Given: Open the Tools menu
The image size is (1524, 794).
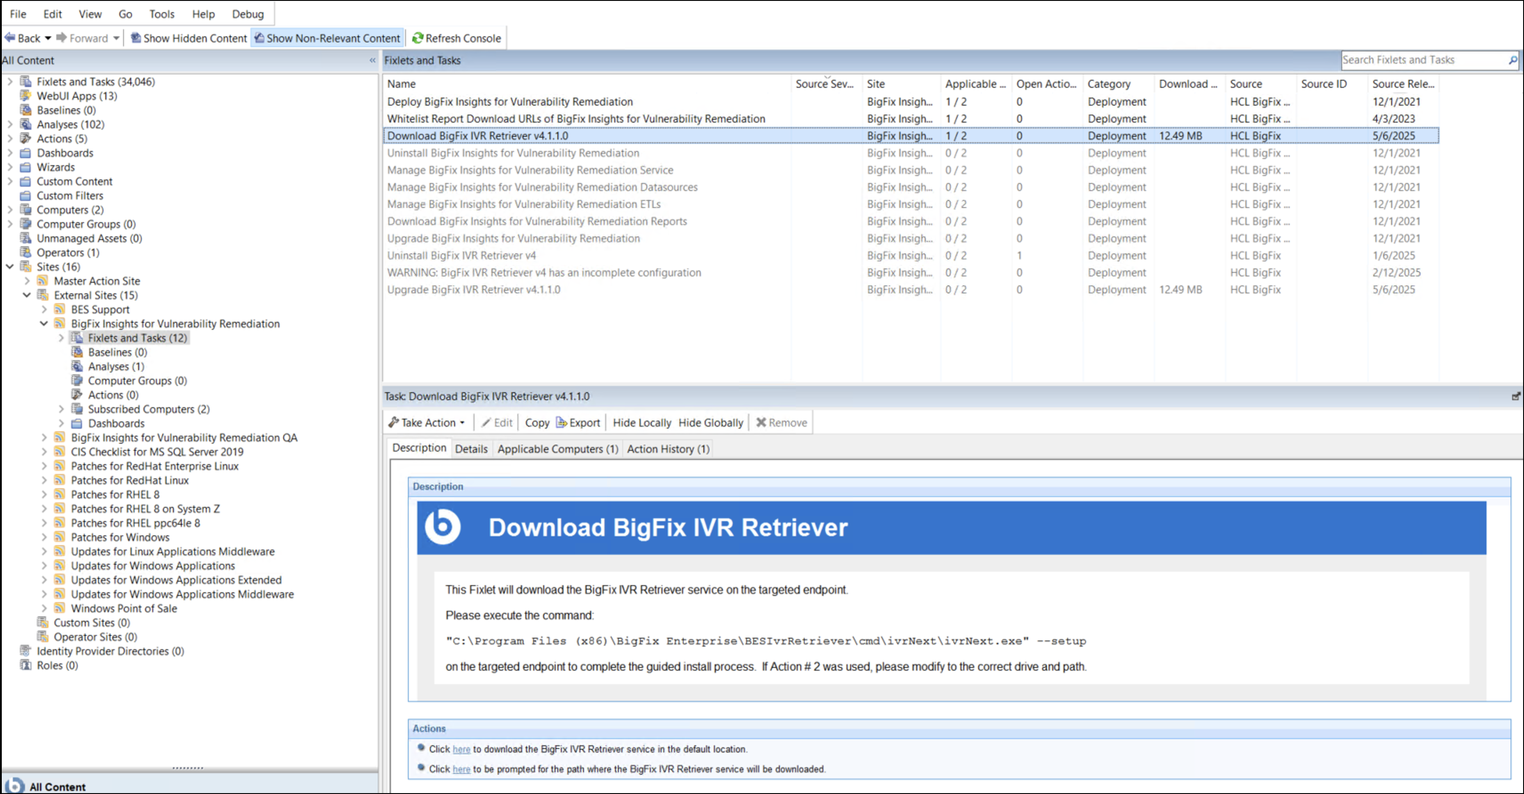Looking at the screenshot, I should (162, 14).
